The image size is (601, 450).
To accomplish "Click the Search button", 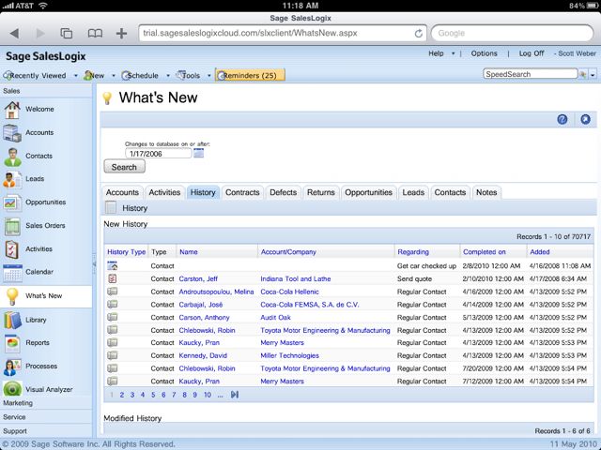I will click(x=124, y=167).
